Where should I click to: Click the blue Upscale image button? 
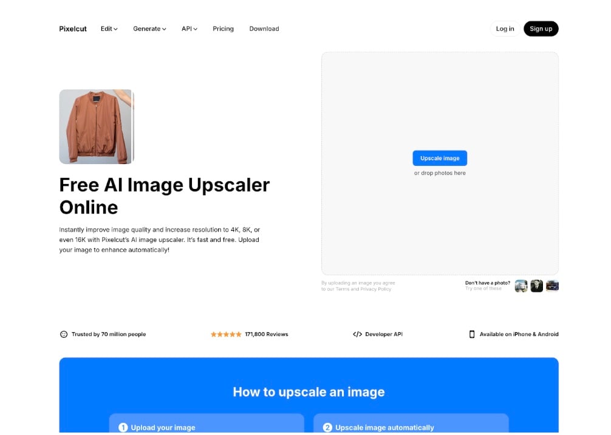(x=440, y=158)
